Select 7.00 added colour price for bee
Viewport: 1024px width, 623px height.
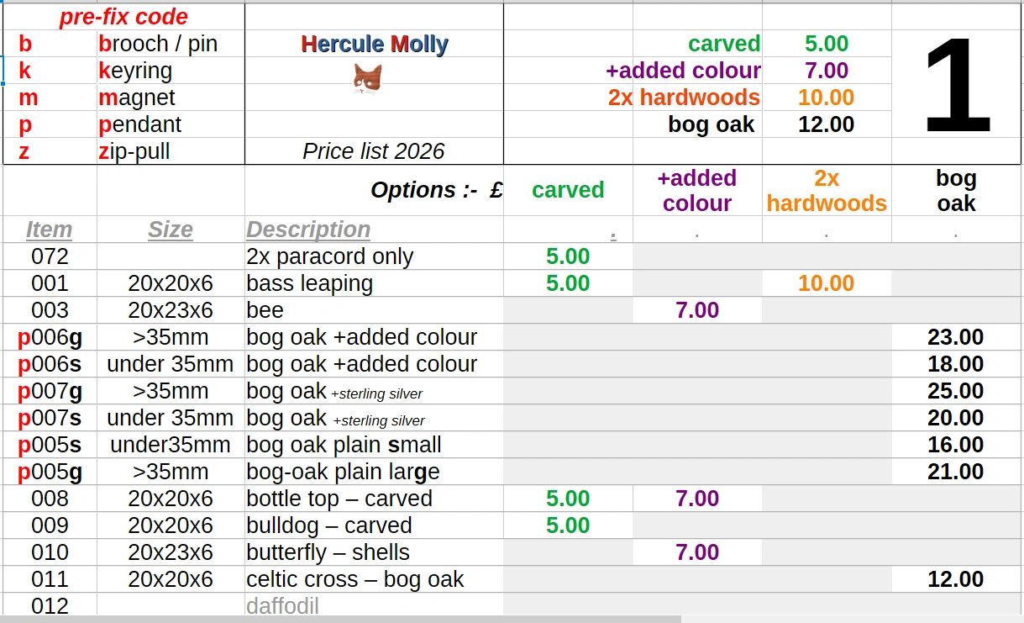[x=697, y=310]
